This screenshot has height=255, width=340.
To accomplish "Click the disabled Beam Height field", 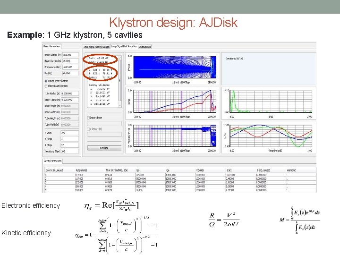I will (x=70, y=106).
